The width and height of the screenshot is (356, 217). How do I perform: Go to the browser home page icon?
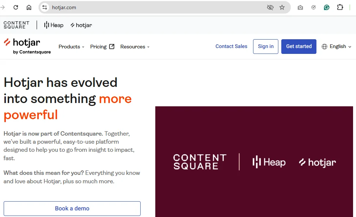pyautogui.click(x=29, y=7)
